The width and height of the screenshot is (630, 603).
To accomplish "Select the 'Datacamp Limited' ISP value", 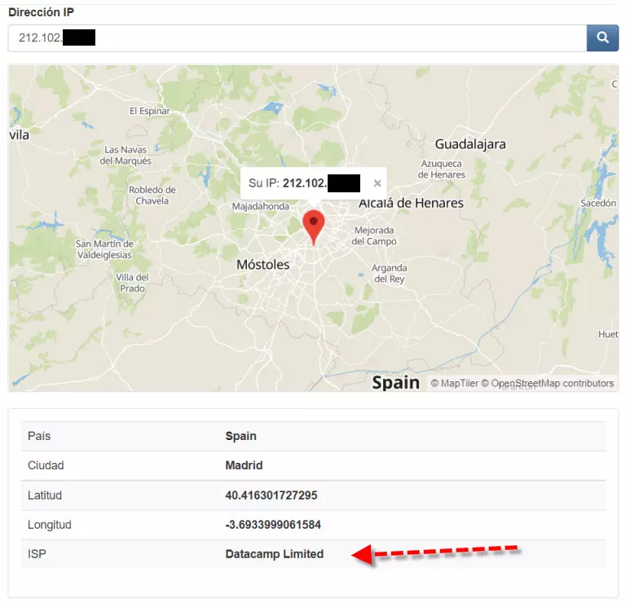I will coord(274,554).
